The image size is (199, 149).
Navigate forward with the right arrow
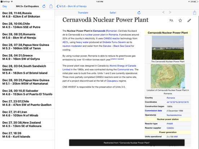click(170, 12)
